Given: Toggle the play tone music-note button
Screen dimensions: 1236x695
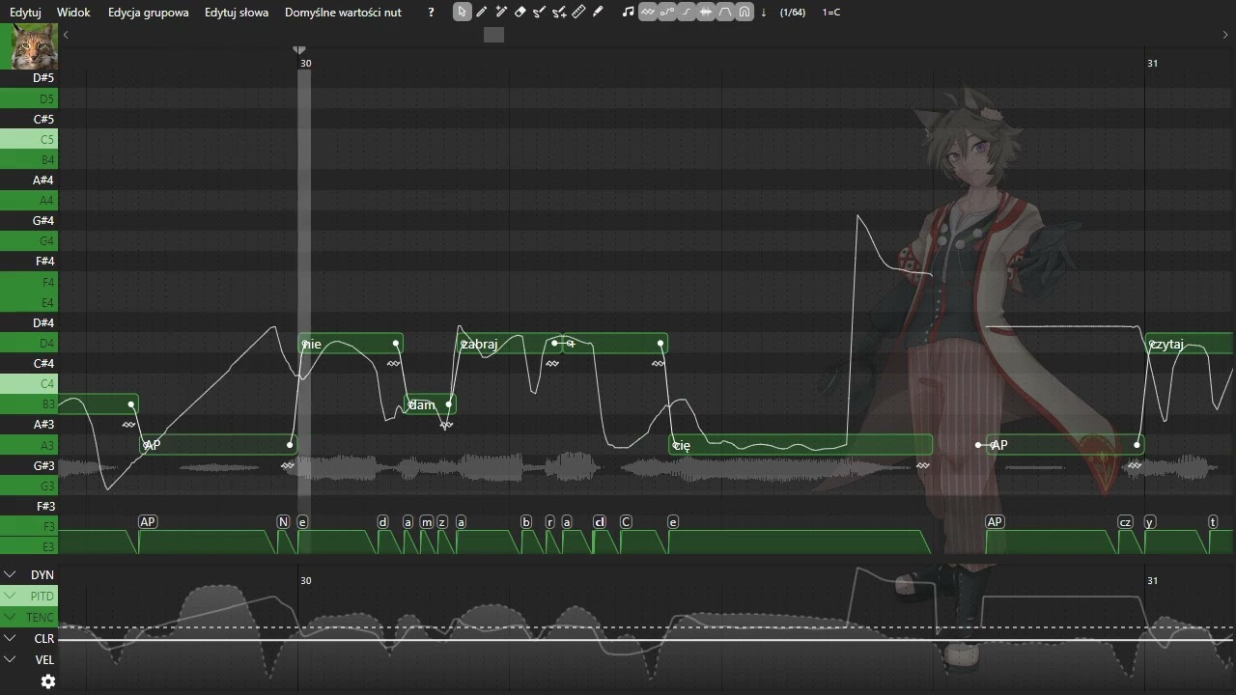Looking at the screenshot, I should pyautogui.click(x=629, y=12).
